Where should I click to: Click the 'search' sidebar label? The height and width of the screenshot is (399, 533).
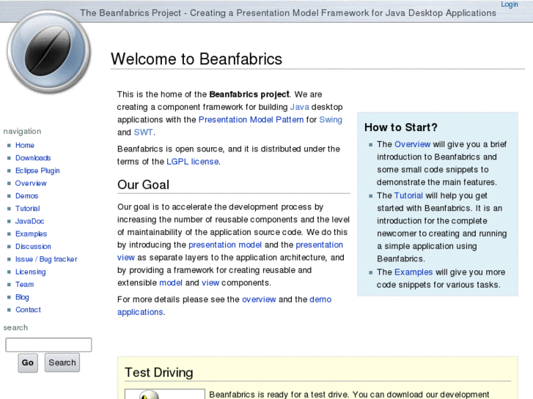pyautogui.click(x=15, y=328)
